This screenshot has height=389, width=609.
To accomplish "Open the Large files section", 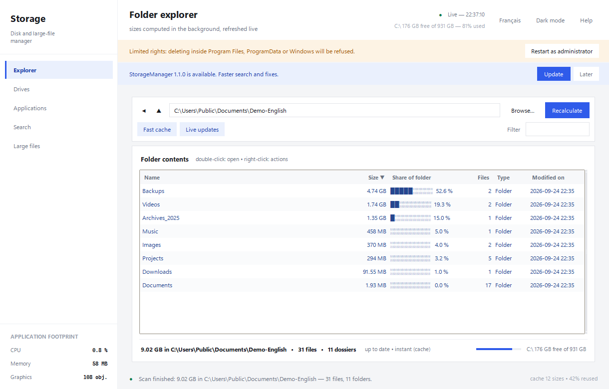I will click(59, 146).
